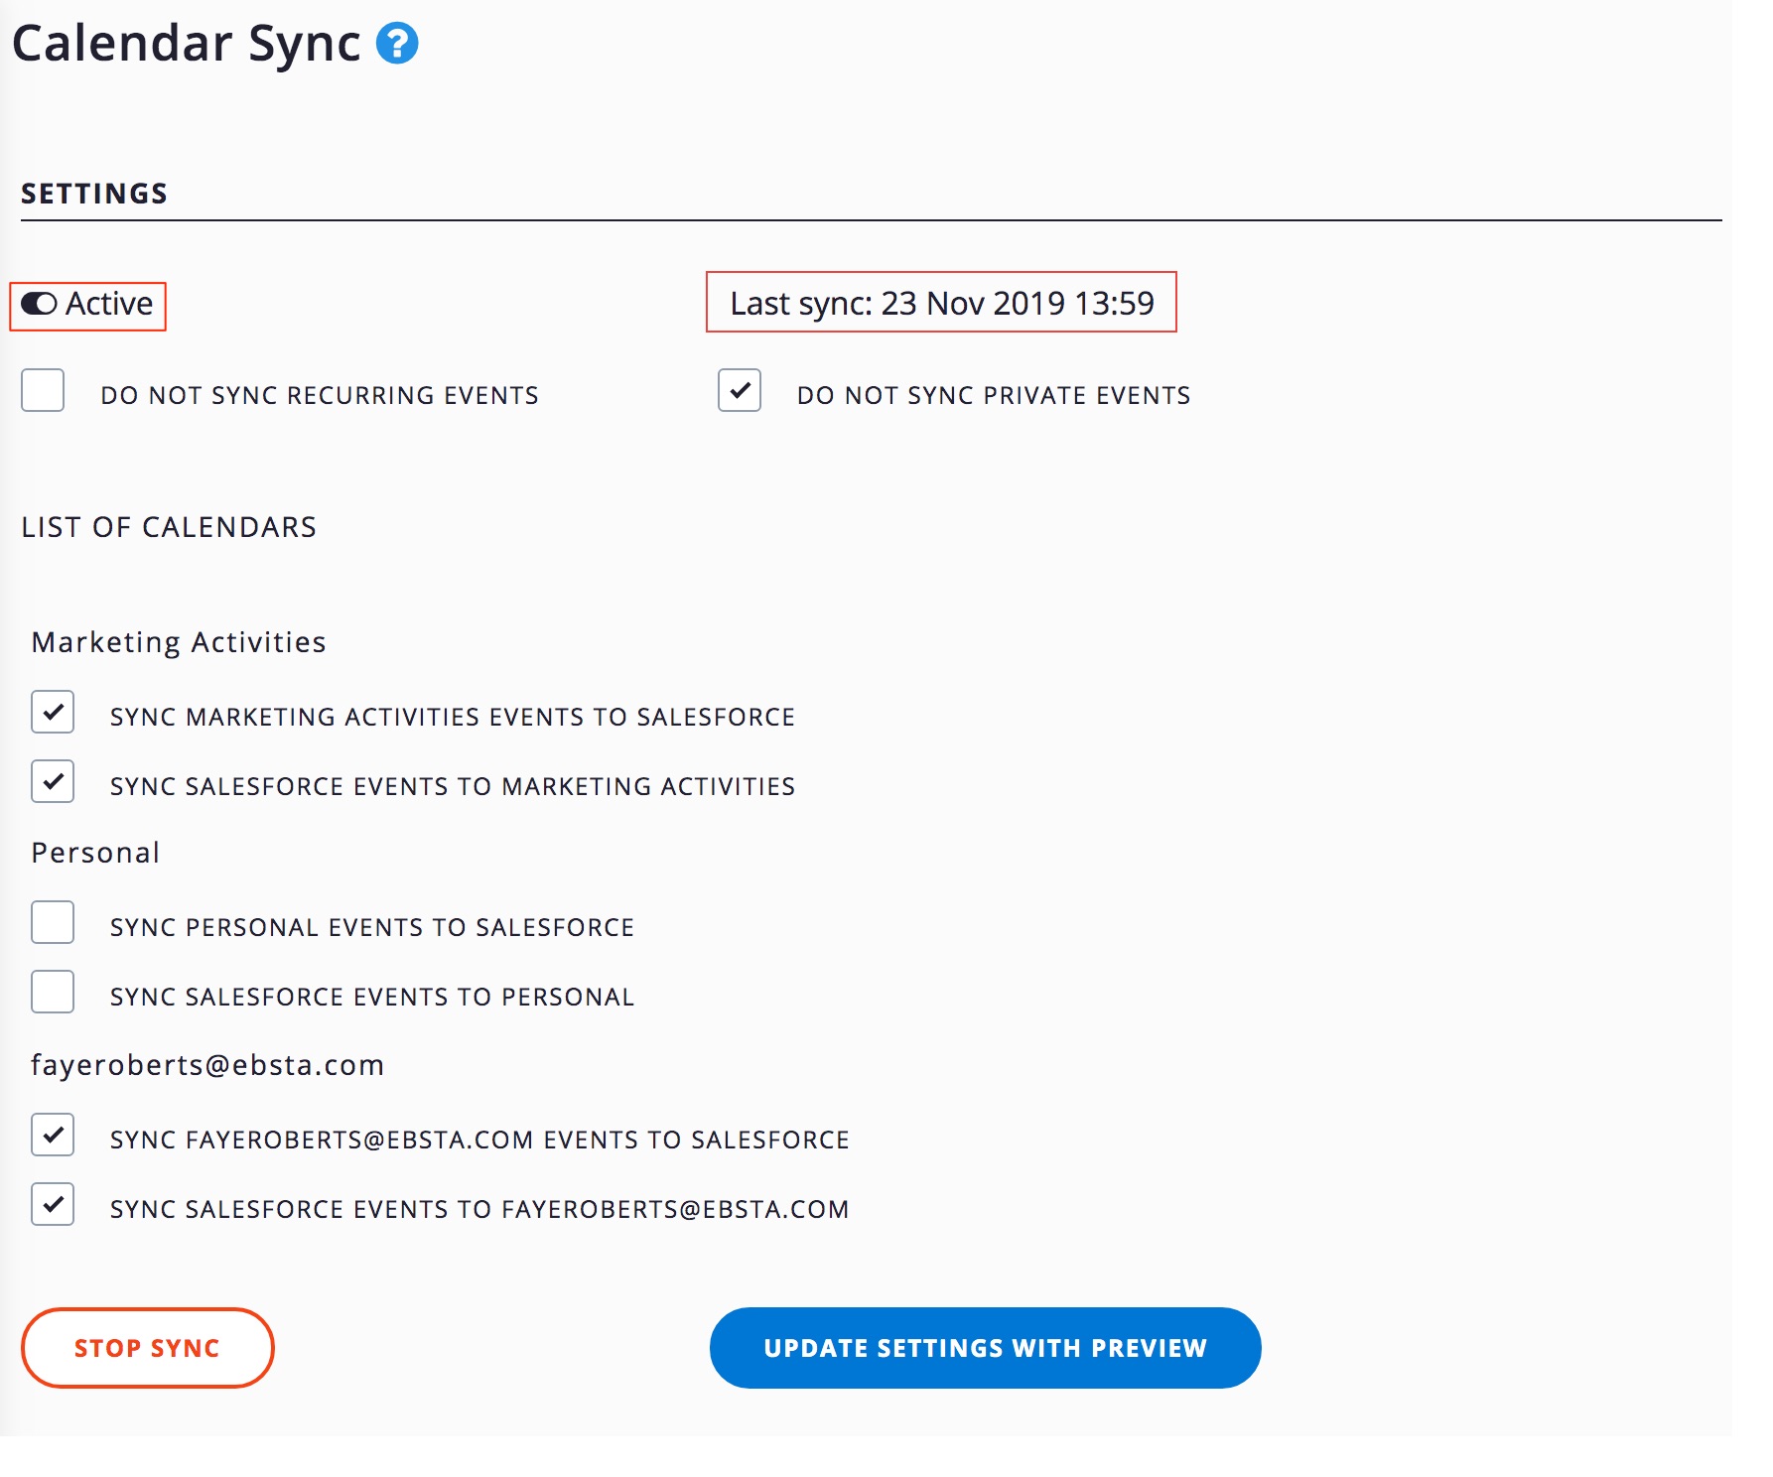Uncheck Sync Marketing Activities Events to Salesforce
Image resolution: width=1773 pixels, height=1477 pixels.
tap(53, 712)
